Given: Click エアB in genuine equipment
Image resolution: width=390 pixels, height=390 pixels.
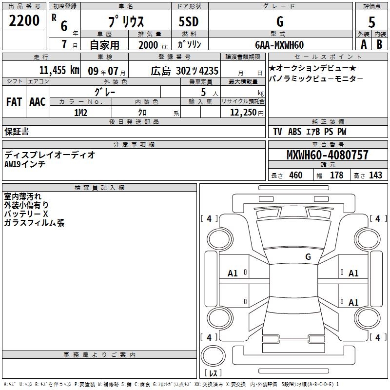Looking at the screenshot, I should pos(313,132).
